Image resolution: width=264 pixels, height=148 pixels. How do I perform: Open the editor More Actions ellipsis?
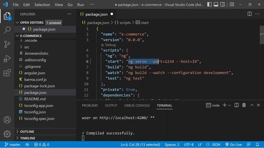(x=257, y=14)
